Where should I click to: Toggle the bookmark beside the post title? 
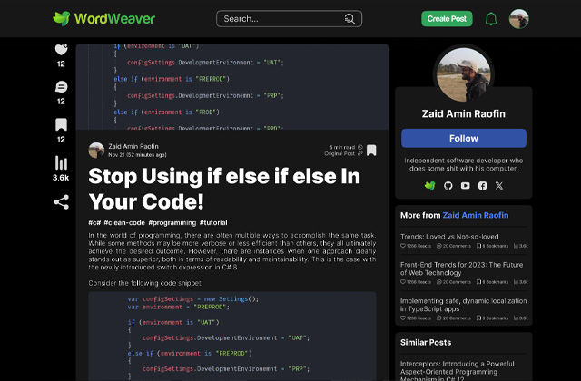(371, 151)
